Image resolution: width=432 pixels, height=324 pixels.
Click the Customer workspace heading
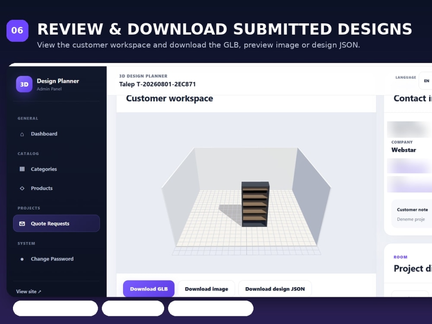pyautogui.click(x=169, y=98)
